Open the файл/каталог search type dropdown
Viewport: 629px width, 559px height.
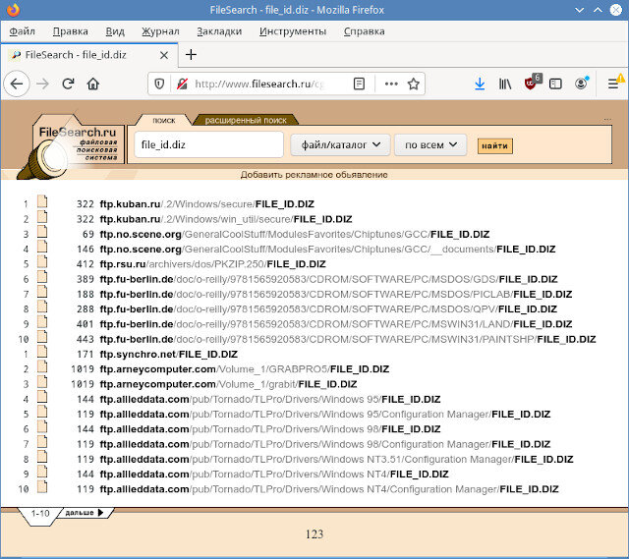click(340, 144)
